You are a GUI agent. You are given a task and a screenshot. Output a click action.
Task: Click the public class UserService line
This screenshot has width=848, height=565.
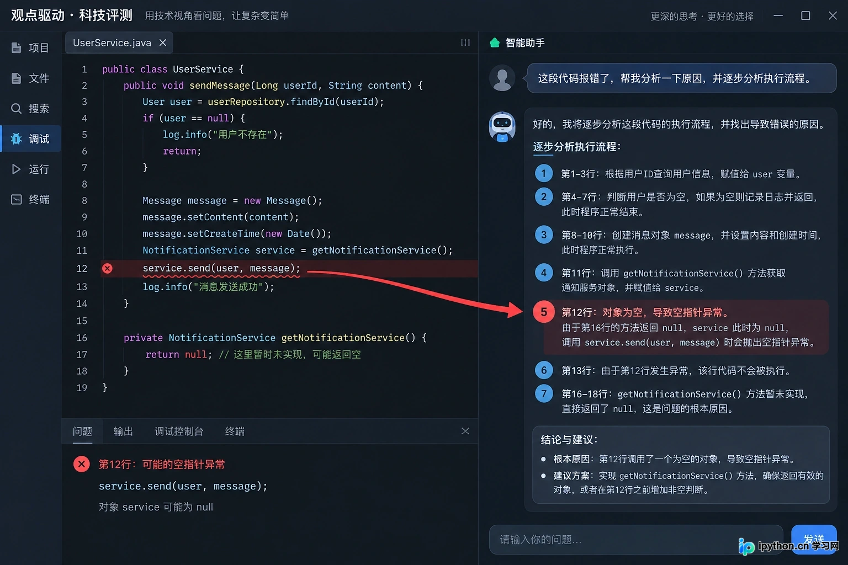pos(173,69)
